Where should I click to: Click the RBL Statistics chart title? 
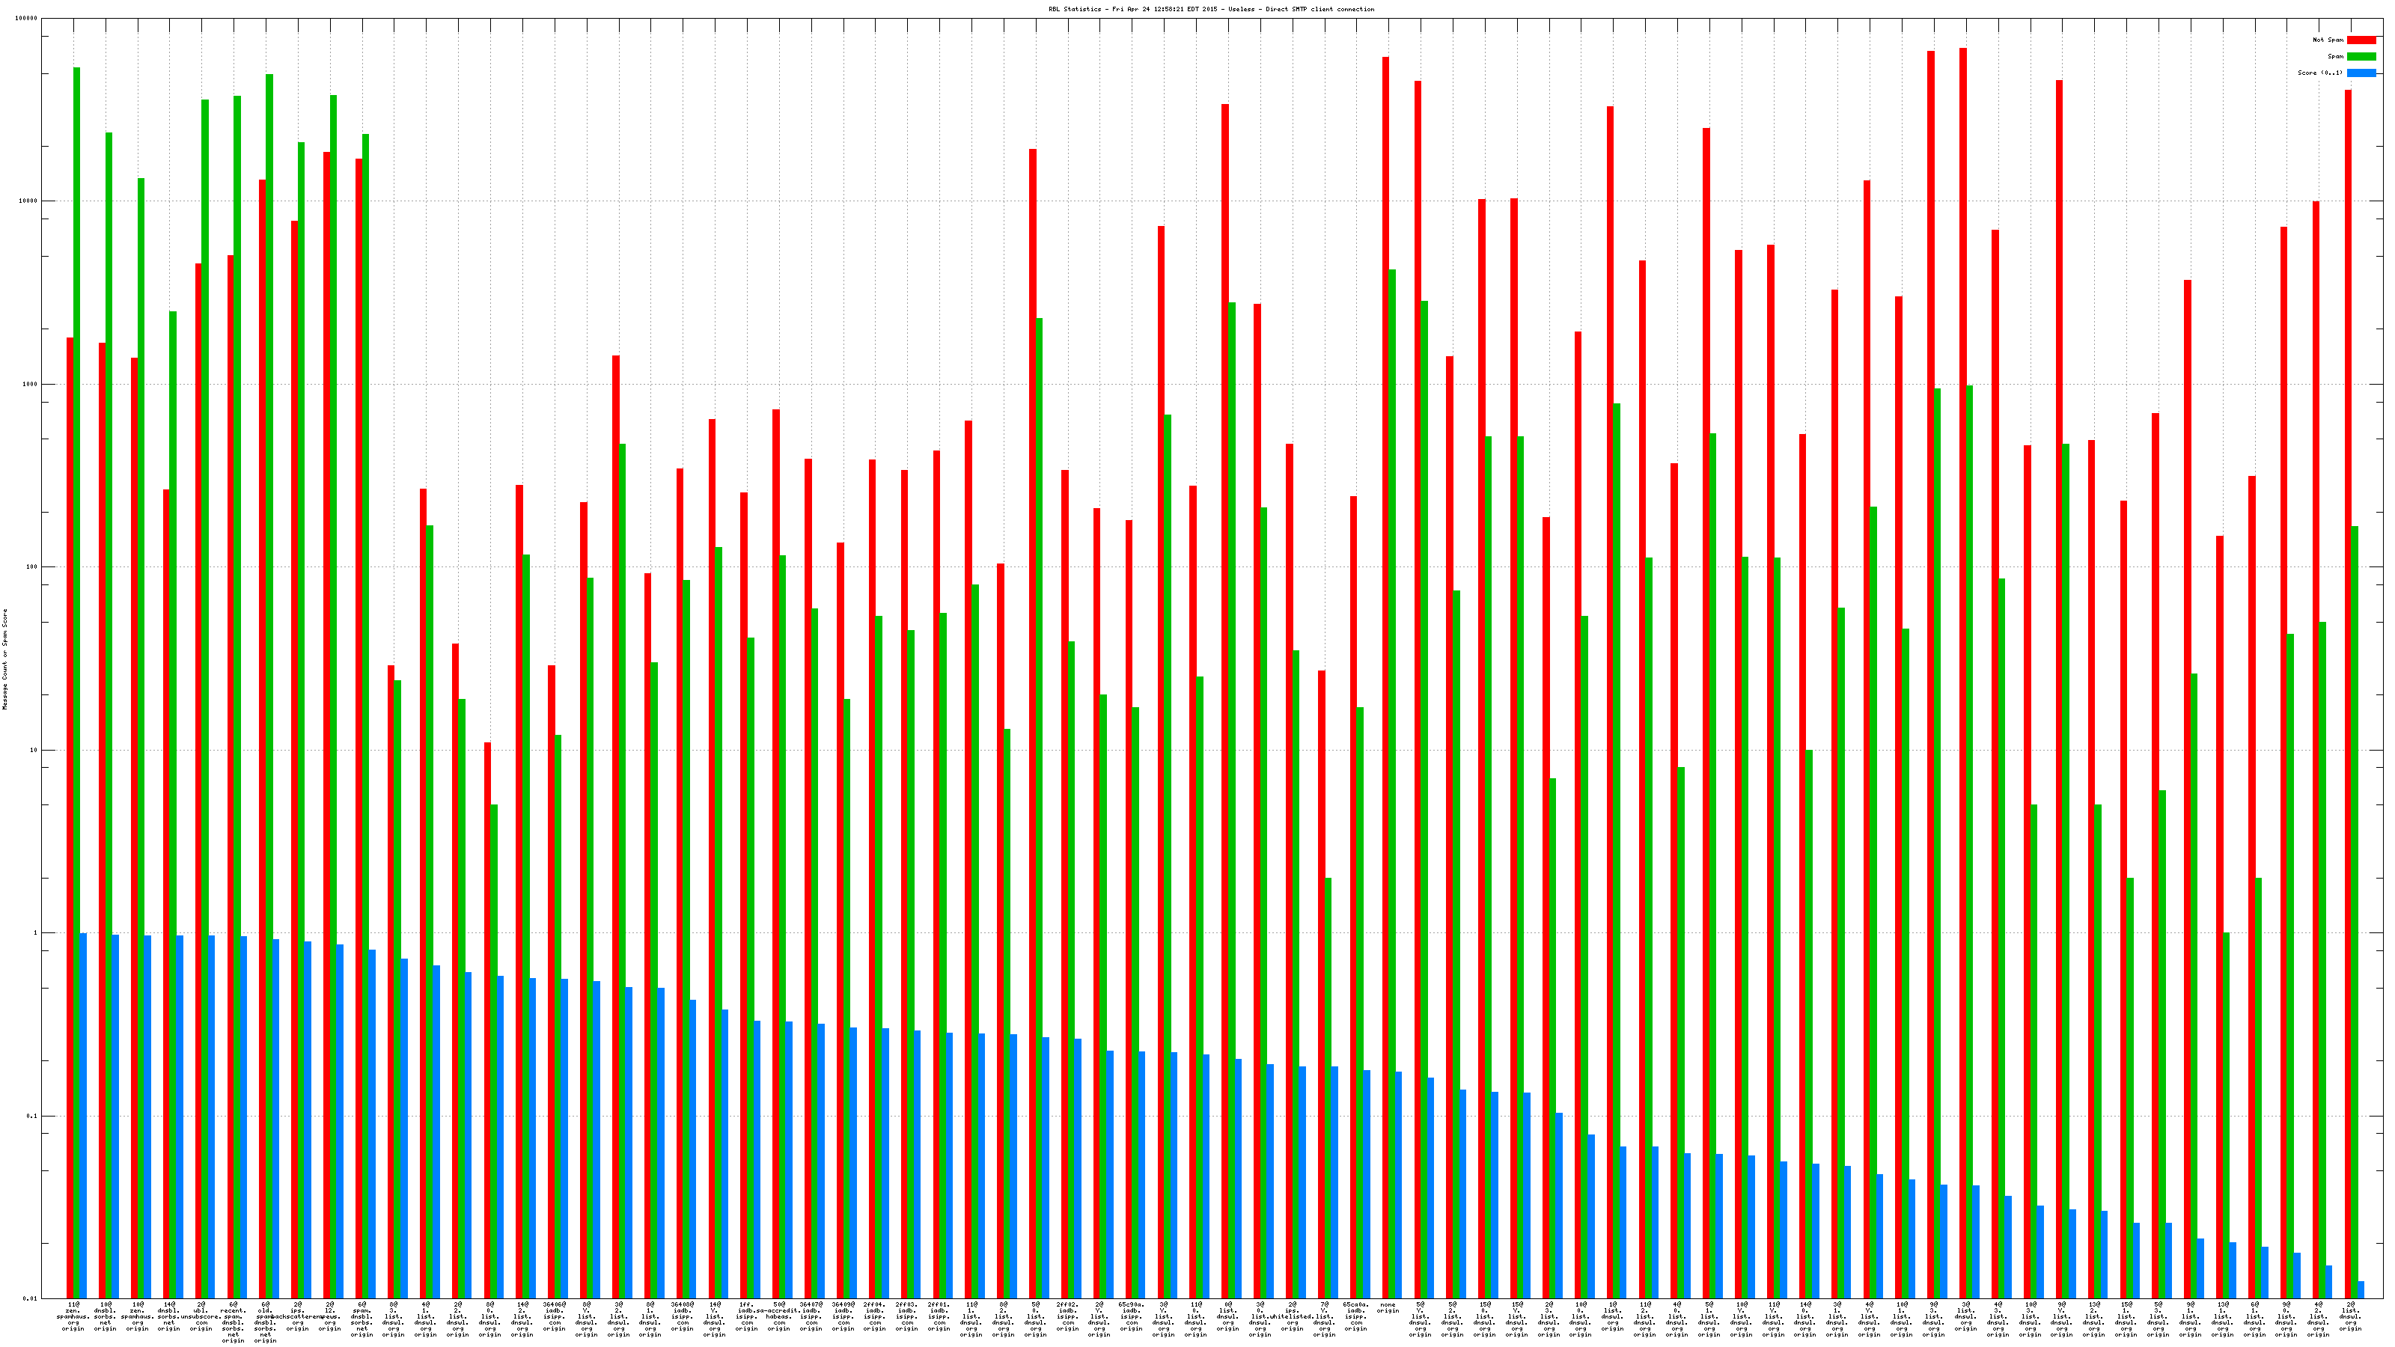point(1210,9)
